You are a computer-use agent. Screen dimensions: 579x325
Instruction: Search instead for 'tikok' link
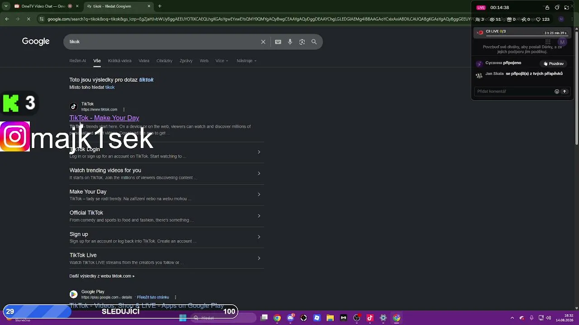(x=110, y=88)
